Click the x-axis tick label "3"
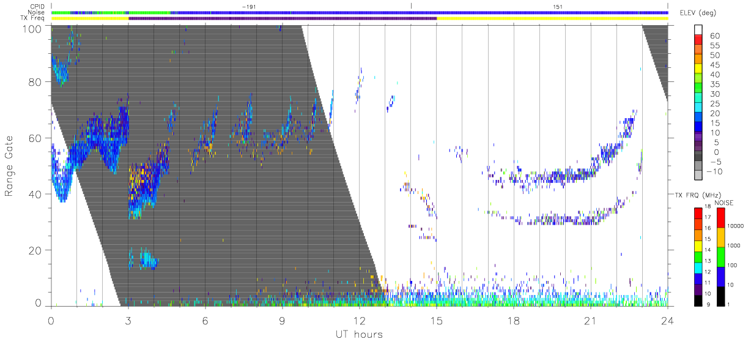The height and width of the screenshot is (347, 751). coord(128,321)
